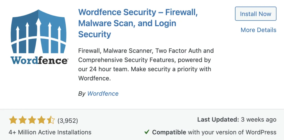Select the third gold rating star
This screenshot has width=284, height=140.
pyautogui.click(x=32, y=120)
